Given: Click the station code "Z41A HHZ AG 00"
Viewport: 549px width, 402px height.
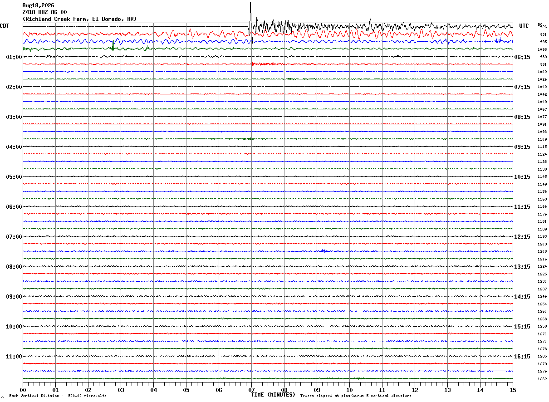Looking at the screenshot, I should pos(44,12).
